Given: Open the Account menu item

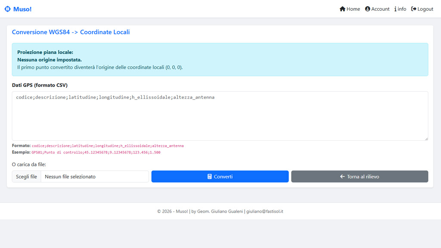Looking at the screenshot, I should click(x=377, y=9).
